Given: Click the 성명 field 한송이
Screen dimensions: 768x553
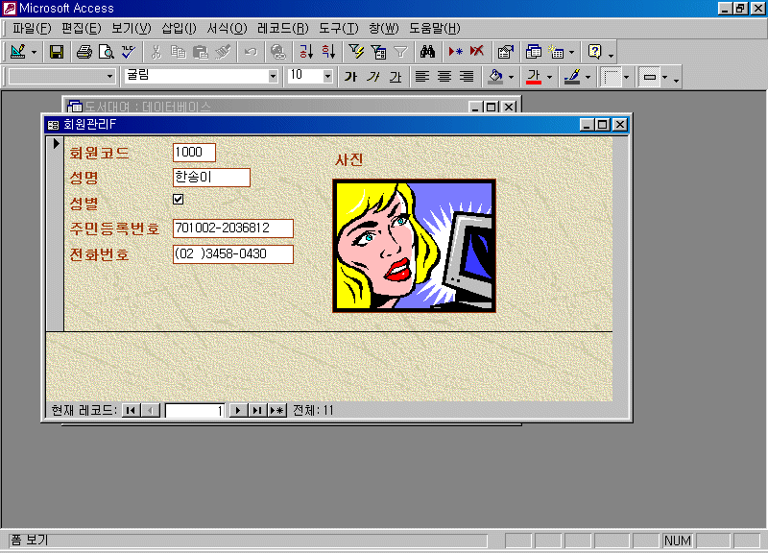Looking at the screenshot, I should (x=211, y=178).
